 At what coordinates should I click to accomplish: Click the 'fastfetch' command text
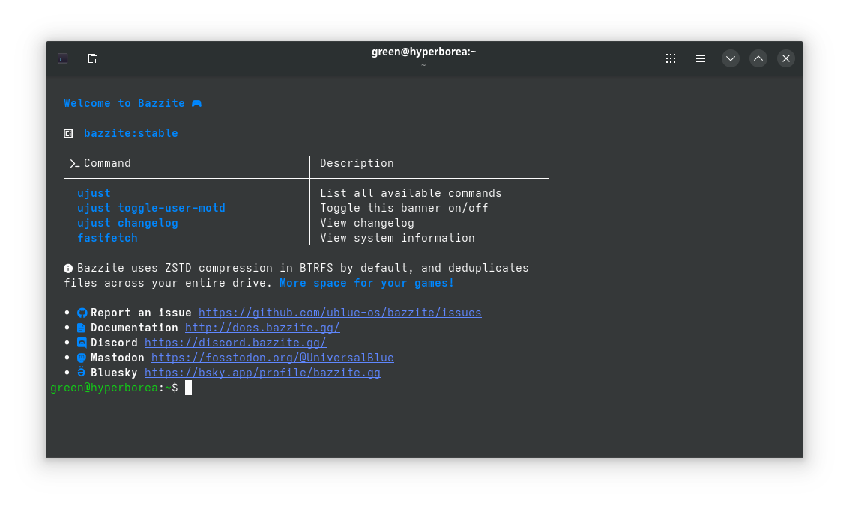107,239
